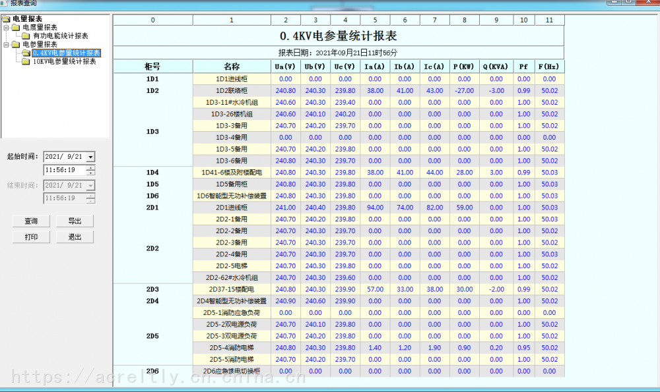Screen dimensions: 660x392
Task: Click the 1D2联络柜 name cell
Action: point(232,91)
